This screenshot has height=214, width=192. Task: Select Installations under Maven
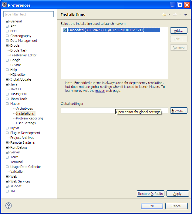click(x=25, y=113)
